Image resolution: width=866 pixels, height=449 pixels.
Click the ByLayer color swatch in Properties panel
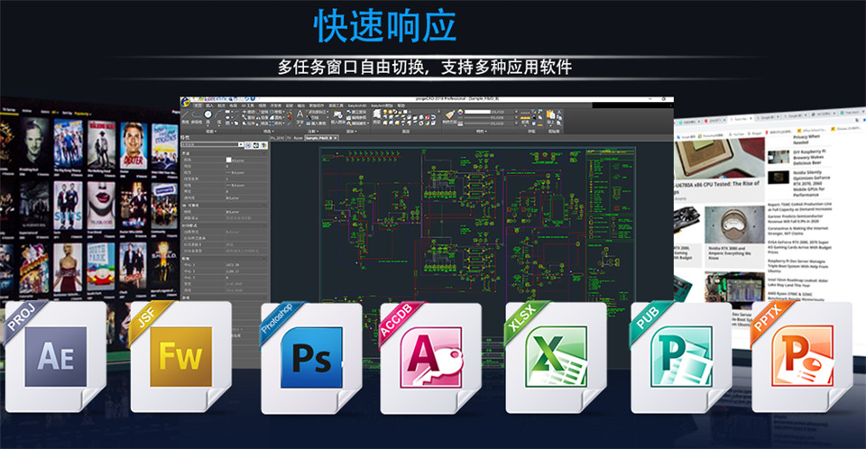228,160
